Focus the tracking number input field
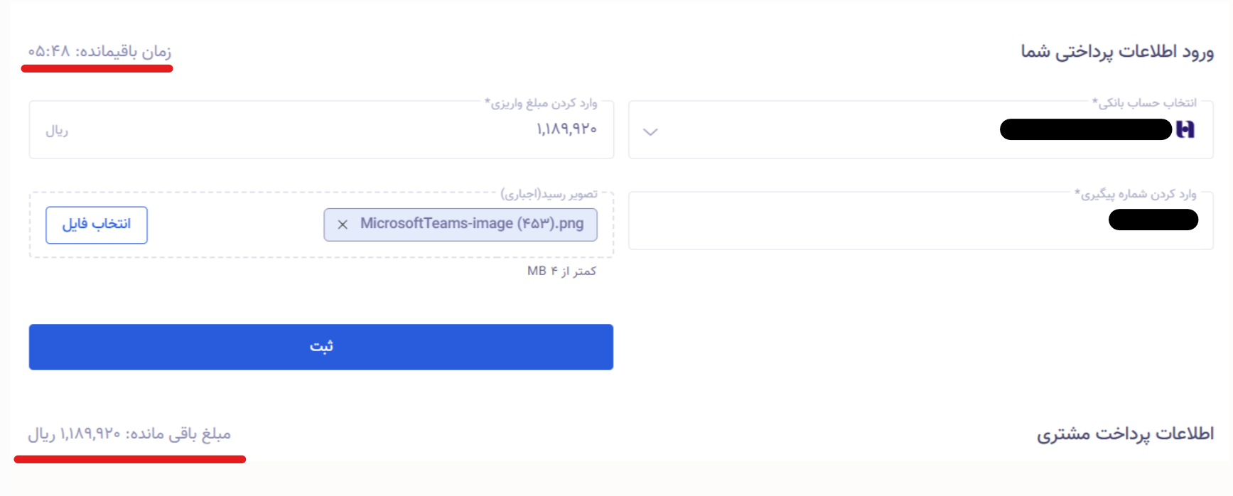This screenshot has width=1233, height=496. [853, 221]
